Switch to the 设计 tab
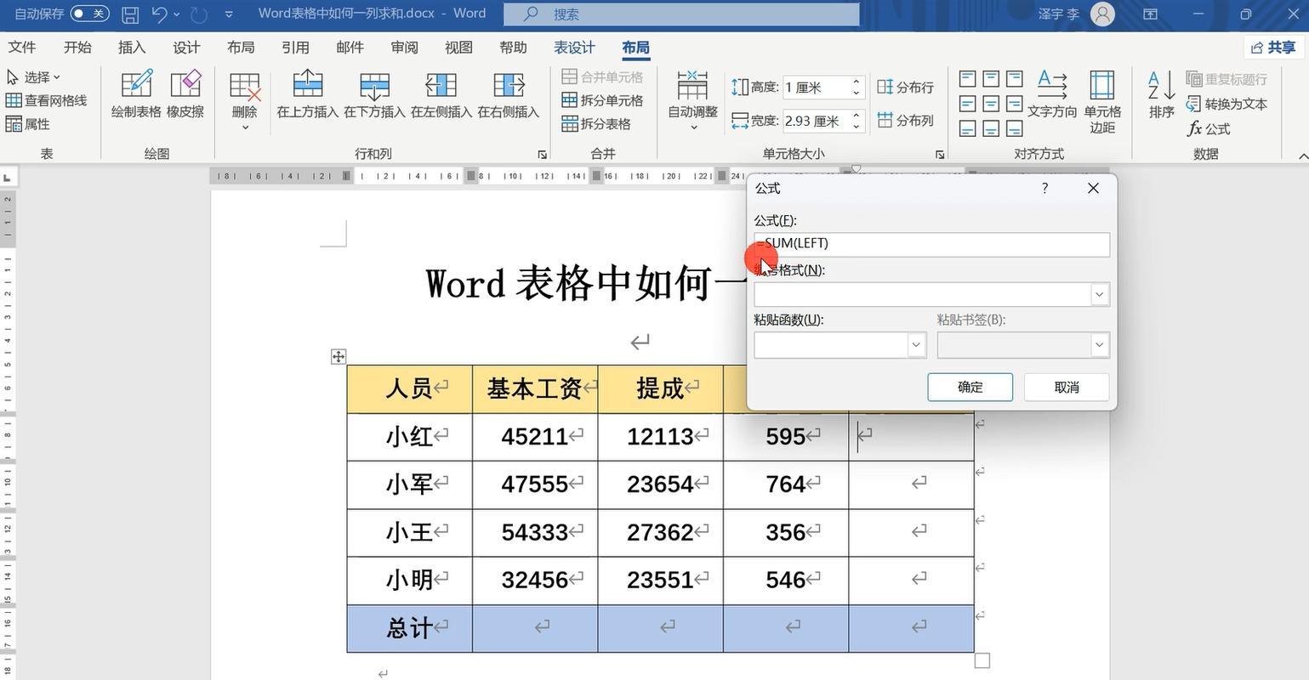 (186, 48)
